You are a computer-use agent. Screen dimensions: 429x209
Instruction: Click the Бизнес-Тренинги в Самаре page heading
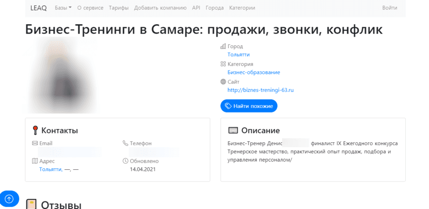204,30
